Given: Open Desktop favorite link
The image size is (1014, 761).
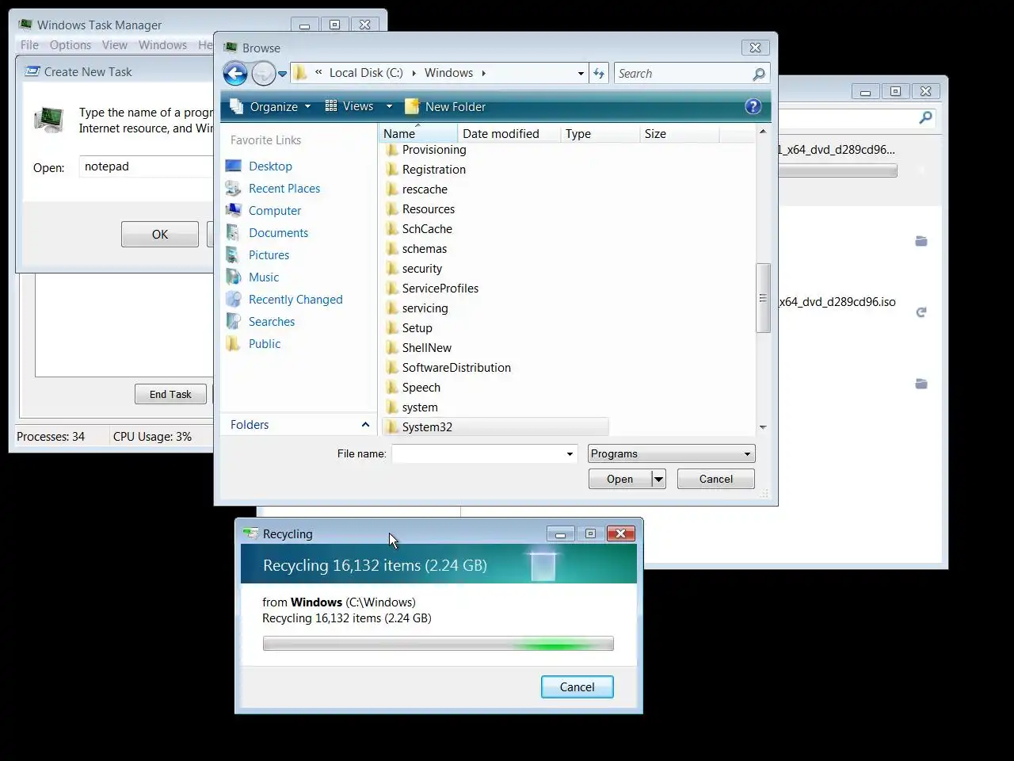Looking at the screenshot, I should click(270, 166).
